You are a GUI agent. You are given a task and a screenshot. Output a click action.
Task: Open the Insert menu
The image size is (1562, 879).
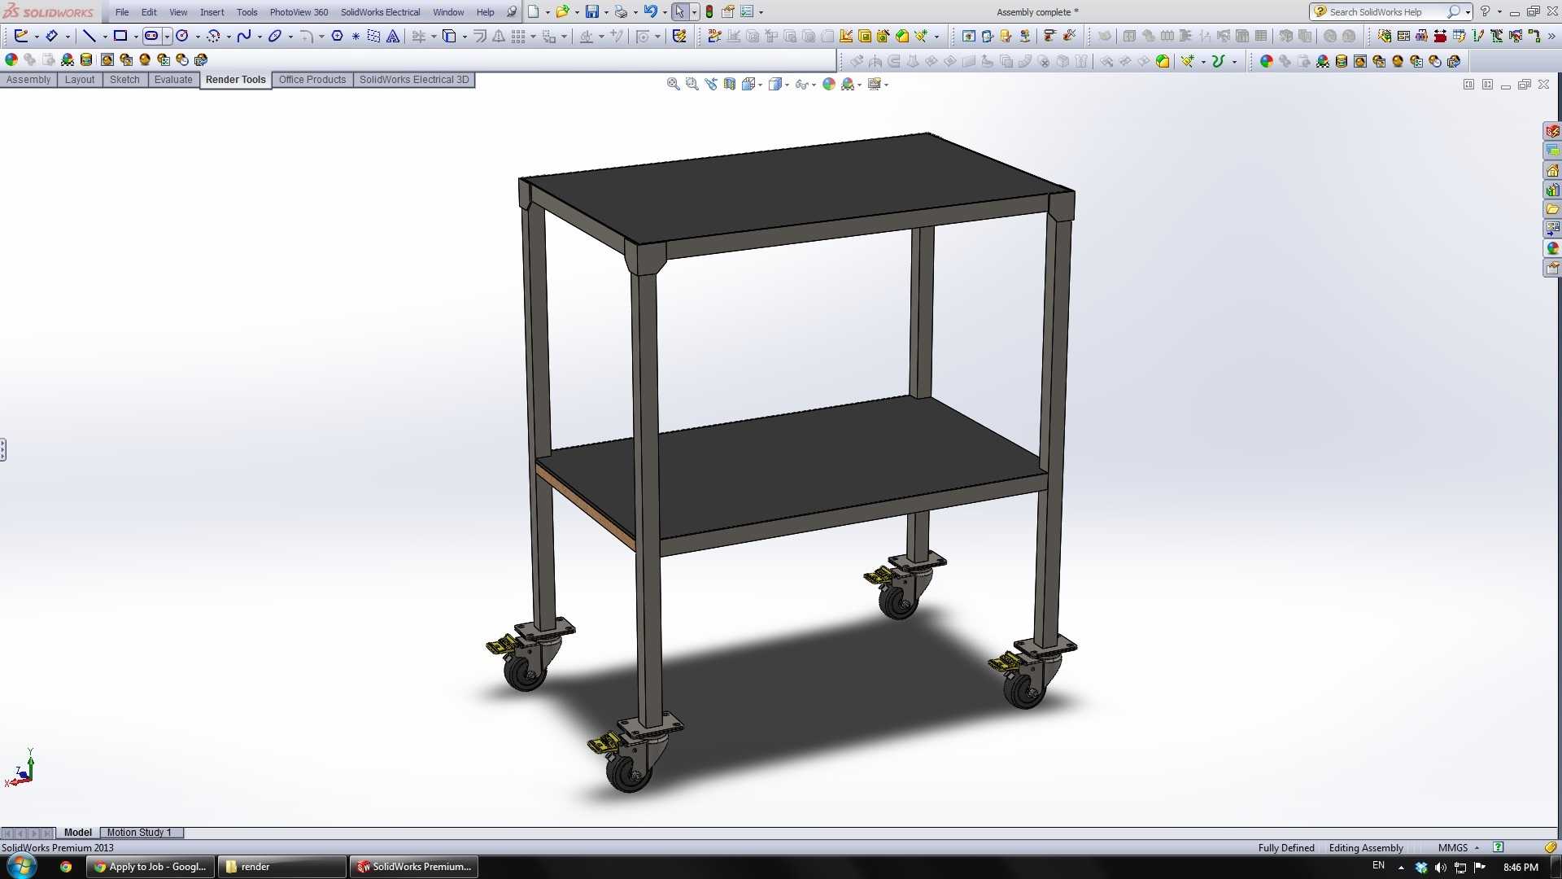(x=212, y=12)
